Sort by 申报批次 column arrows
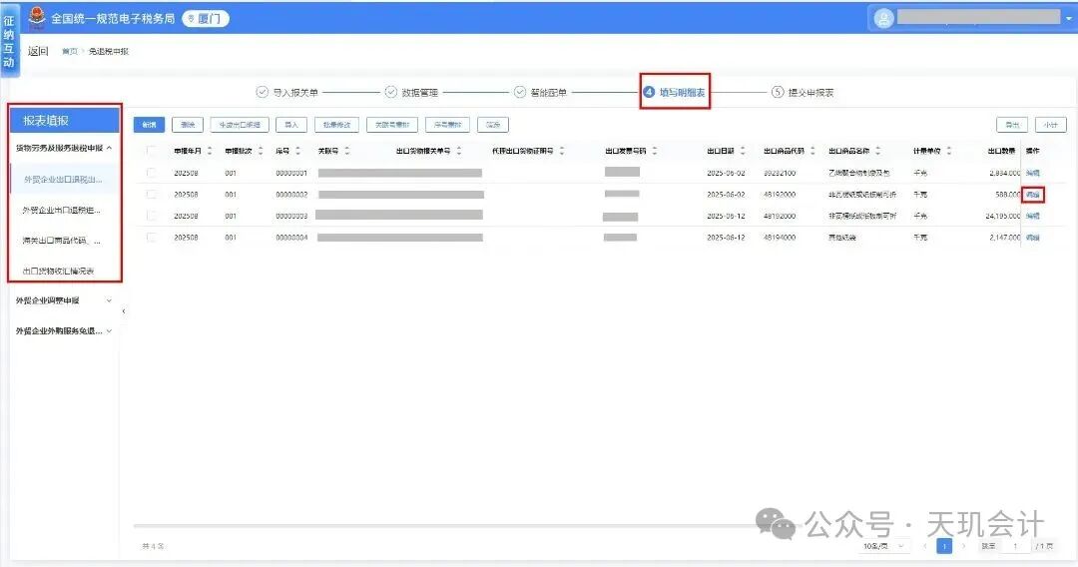Image resolution: width=1078 pixels, height=567 pixels. (261, 151)
